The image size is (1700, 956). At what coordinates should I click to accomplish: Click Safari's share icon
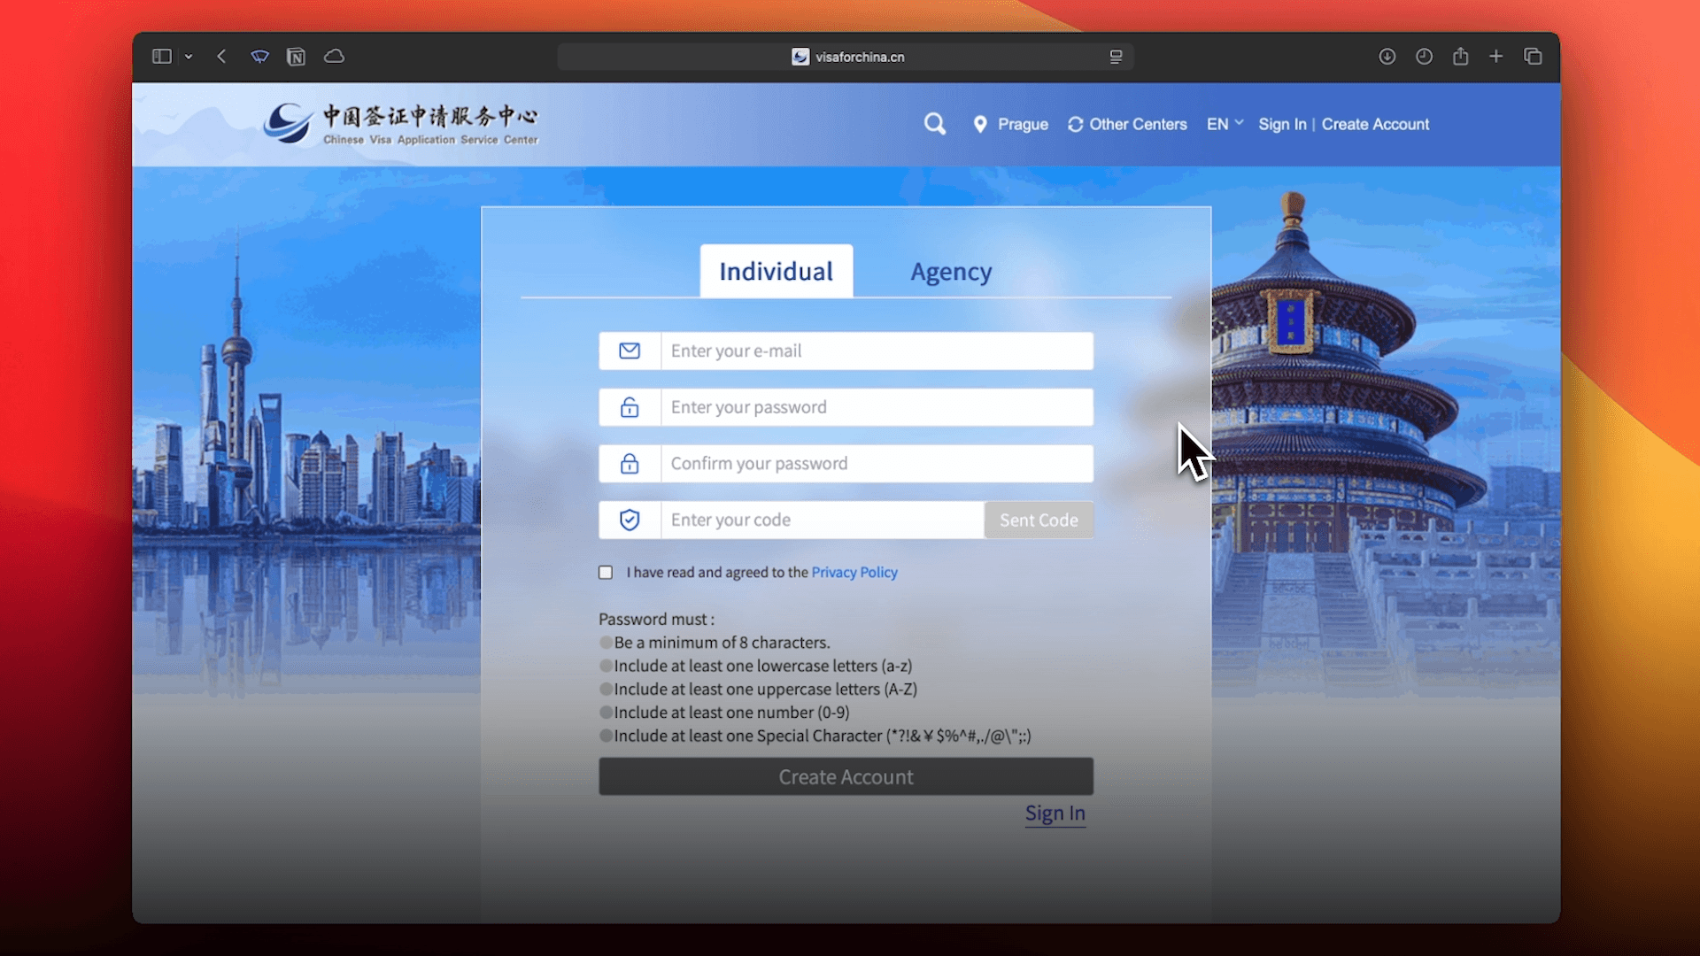click(1460, 57)
